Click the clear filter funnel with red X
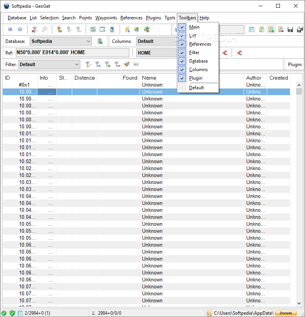This screenshot has height=317, width=305. (x=34, y=29)
